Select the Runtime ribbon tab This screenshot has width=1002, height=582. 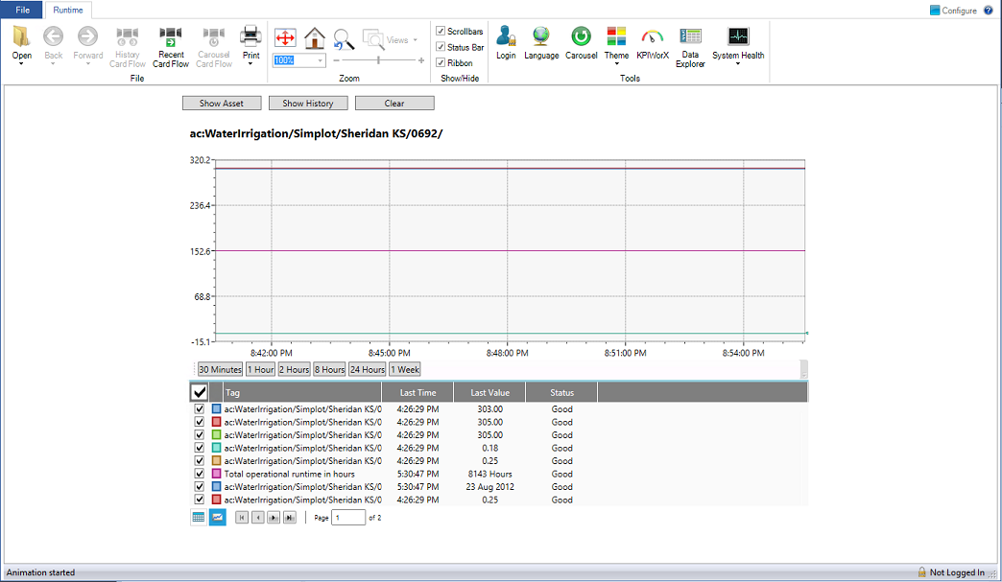(66, 11)
